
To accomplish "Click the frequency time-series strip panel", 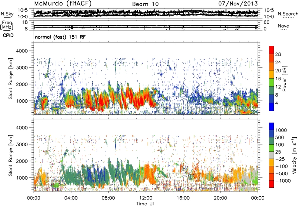I will 146,25.
